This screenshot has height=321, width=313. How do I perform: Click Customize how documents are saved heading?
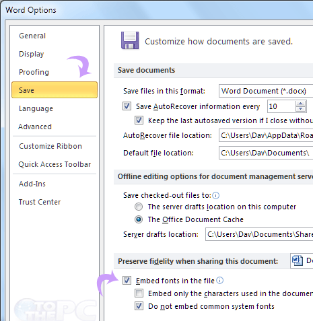pyautogui.click(x=219, y=42)
